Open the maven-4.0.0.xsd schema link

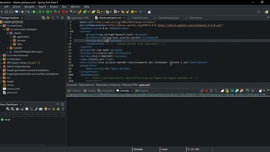pyautogui.click(x=189, y=25)
